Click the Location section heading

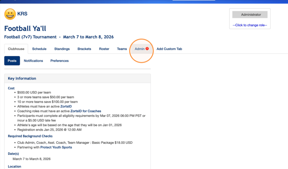point(15,166)
